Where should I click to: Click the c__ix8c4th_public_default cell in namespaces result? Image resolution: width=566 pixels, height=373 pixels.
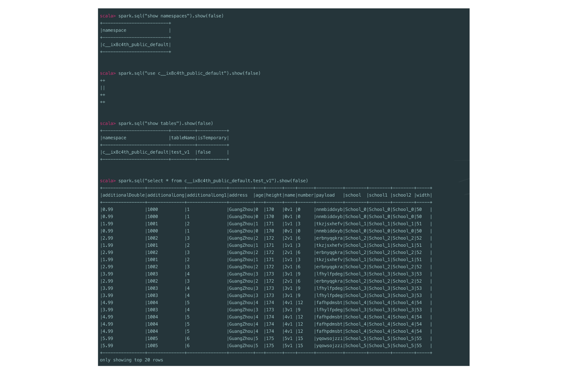135,45
